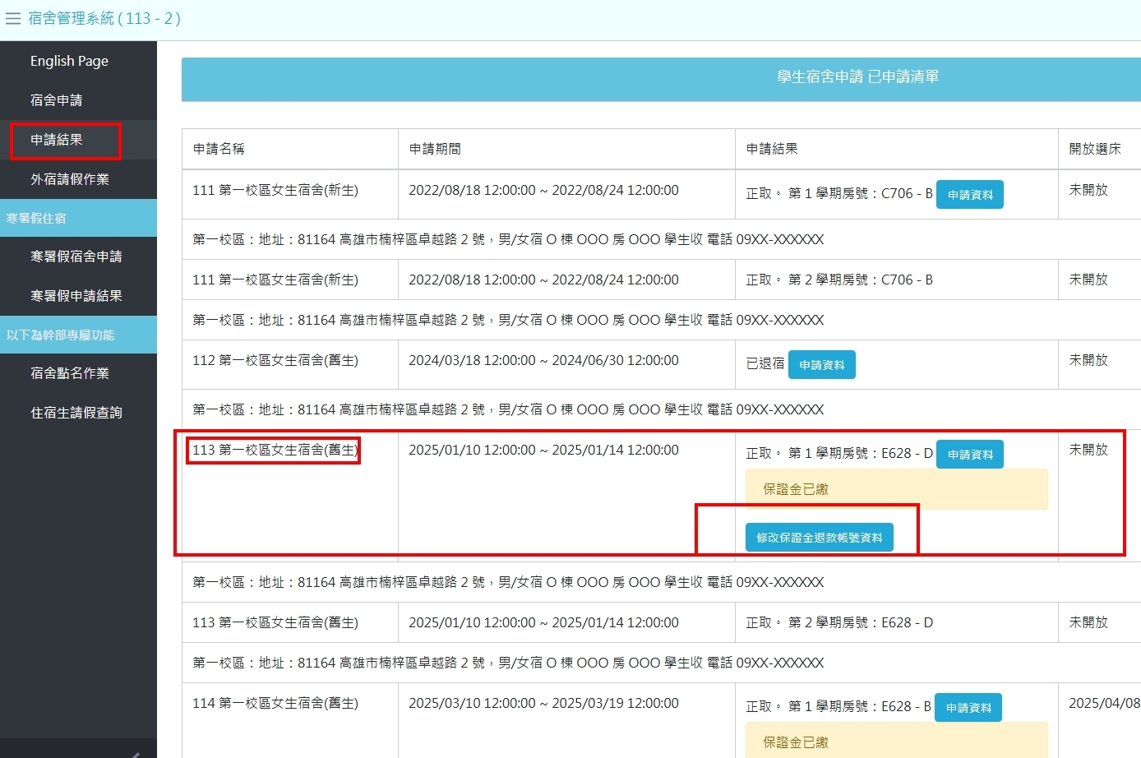Click 寒暑假住宿 section header in sidebar
The height and width of the screenshot is (758, 1141).
pos(78,218)
